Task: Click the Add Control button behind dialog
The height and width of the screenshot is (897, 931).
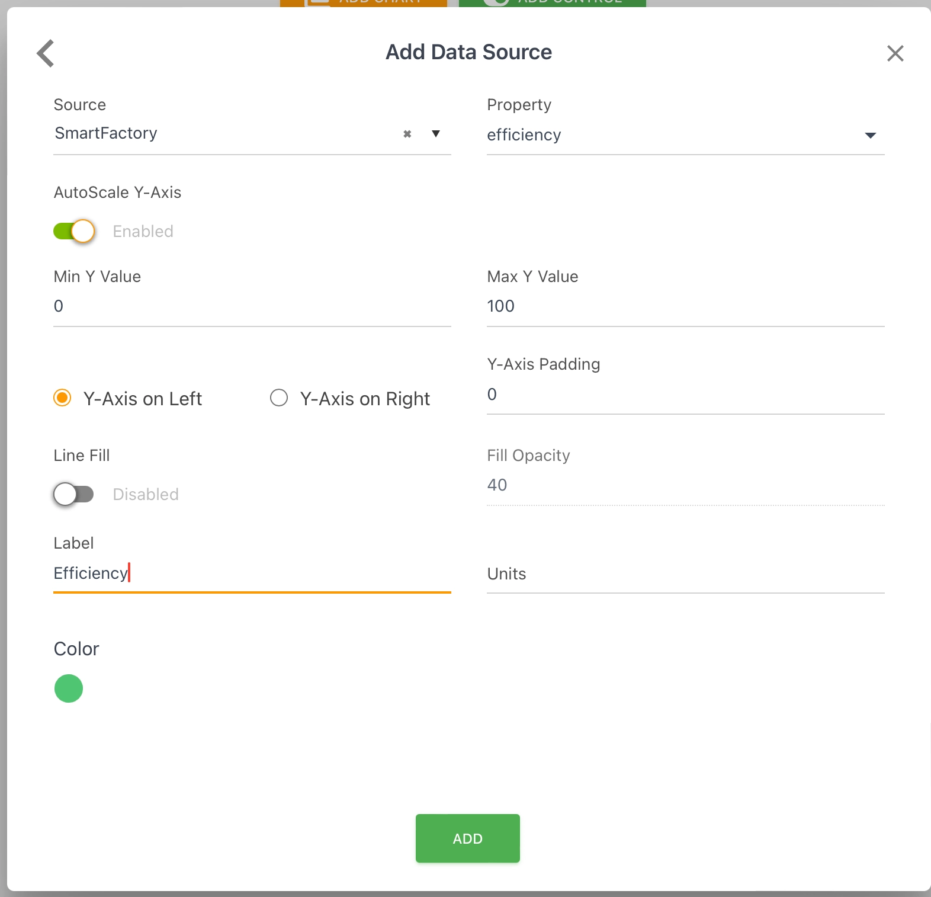Action: [x=553, y=3]
